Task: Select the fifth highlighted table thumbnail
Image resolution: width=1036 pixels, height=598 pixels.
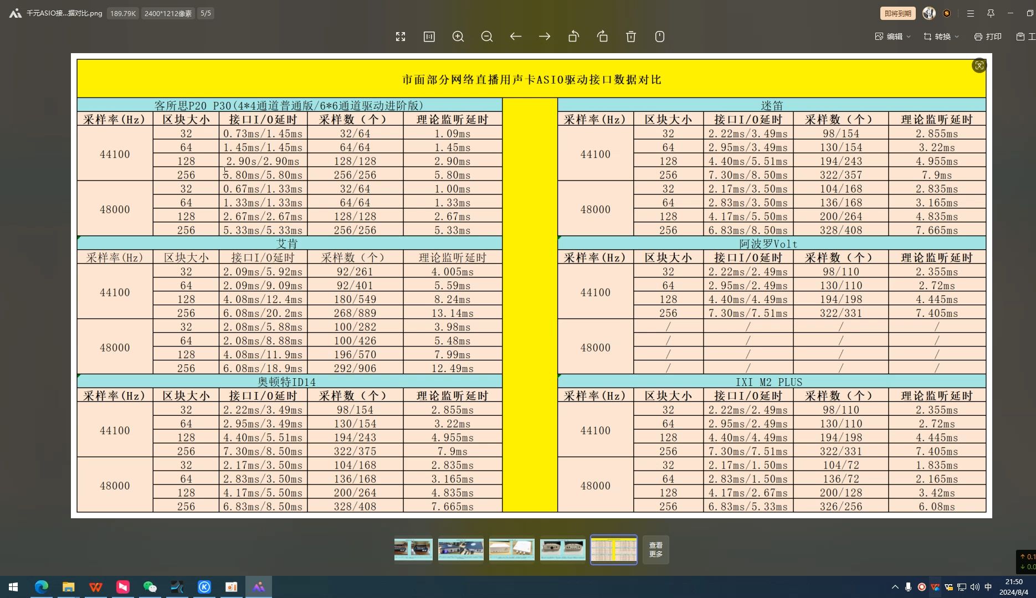Action: click(614, 550)
